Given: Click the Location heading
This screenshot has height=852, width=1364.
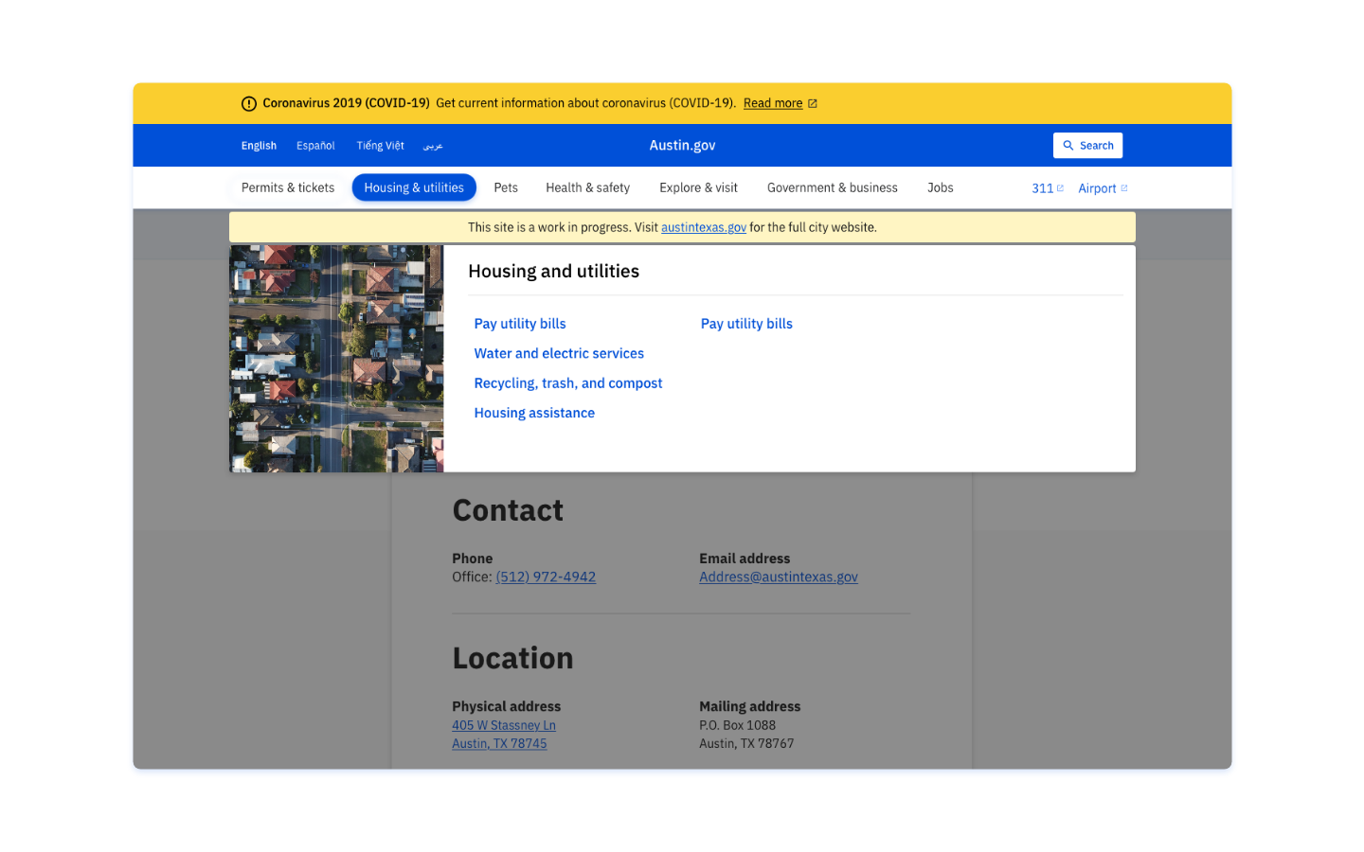Looking at the screenshot, I should [512, 658].
